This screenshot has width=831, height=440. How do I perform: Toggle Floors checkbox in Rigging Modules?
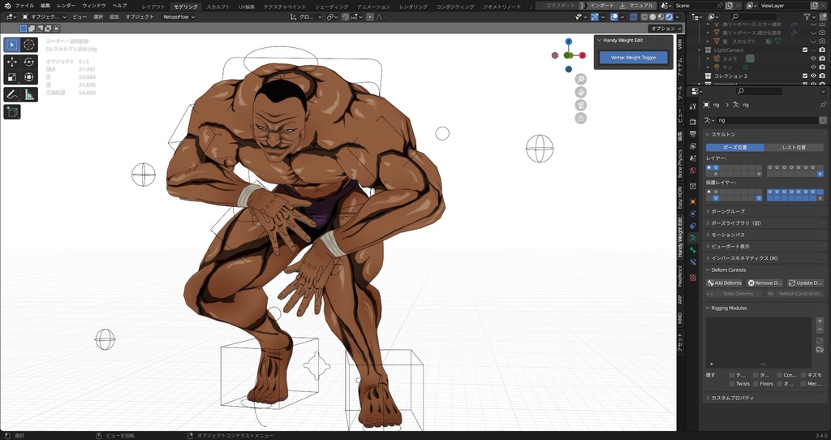756,384
